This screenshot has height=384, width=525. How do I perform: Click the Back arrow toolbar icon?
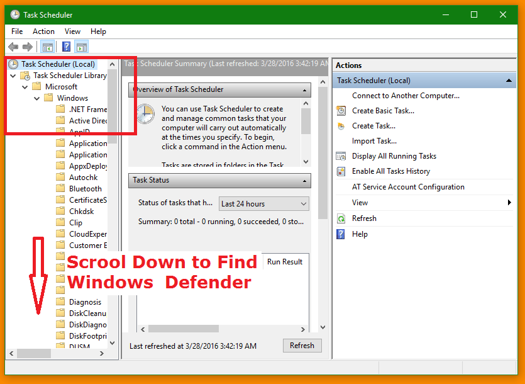13,47
